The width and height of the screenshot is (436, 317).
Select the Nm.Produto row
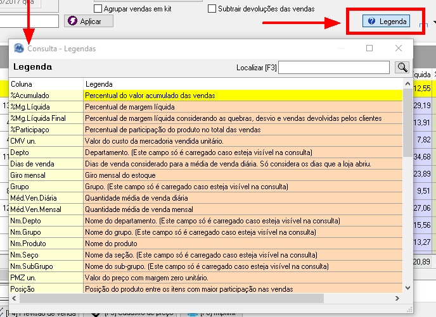(x=206, y=244)
